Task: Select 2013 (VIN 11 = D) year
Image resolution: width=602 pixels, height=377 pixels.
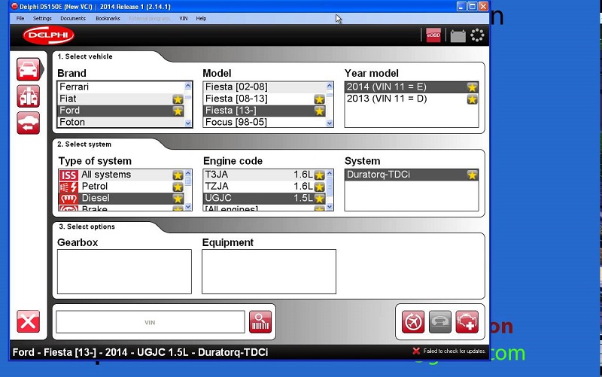Action: pos(412,99)
